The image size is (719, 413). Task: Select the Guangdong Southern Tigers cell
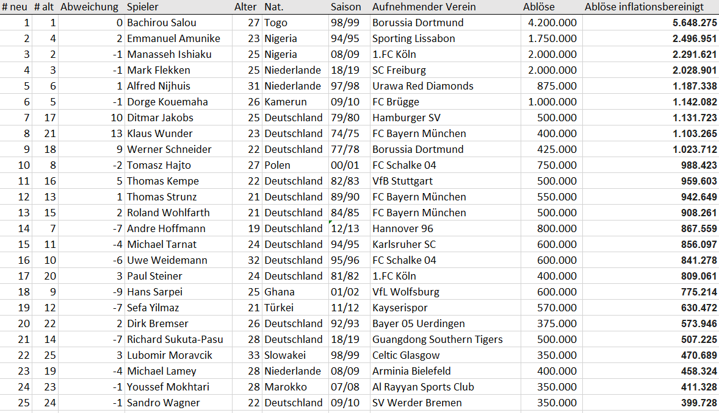(x=445, y=340)
